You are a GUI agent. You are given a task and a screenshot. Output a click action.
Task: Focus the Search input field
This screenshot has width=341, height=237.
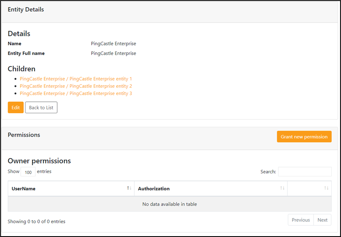point(305,172)
